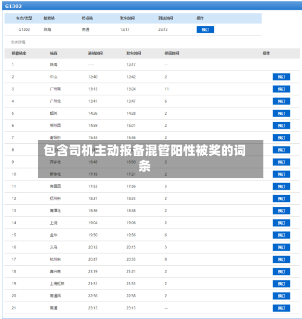The image size is (302, 319).
Task: Click arrival time 14:26
Action: click(93, 114)
